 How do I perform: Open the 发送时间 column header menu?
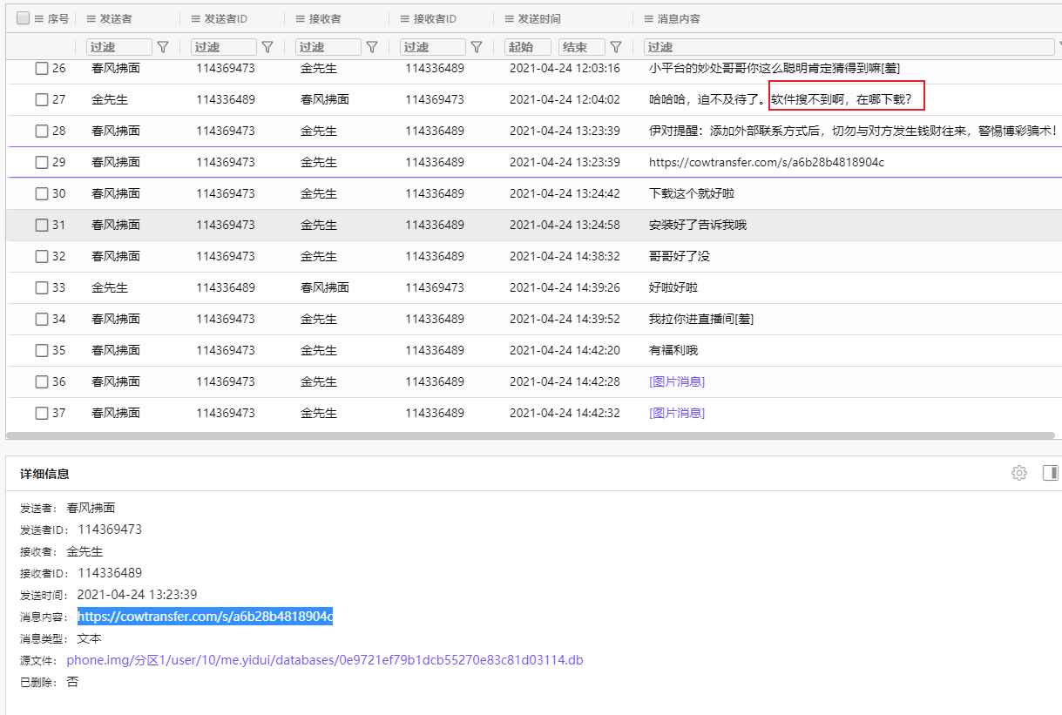[x=510, y=18]
